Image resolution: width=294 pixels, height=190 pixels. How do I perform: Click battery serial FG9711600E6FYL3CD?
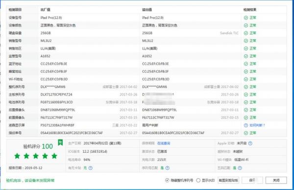click(56, 102)
